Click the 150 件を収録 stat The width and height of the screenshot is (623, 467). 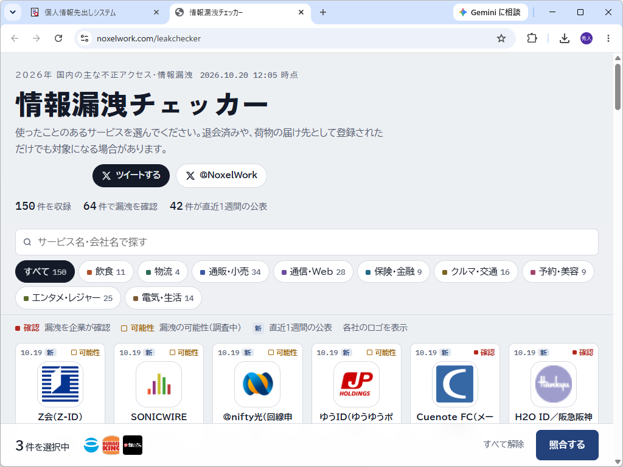pyautogui.click(x=43, y=206)
